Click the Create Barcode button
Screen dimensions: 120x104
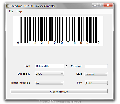click(x=59, y=91)
